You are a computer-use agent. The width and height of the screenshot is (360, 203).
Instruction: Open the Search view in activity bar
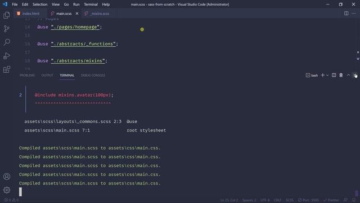(7, 42)
